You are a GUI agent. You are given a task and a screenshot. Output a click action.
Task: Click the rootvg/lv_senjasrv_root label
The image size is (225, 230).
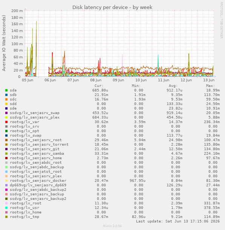coord(36,140)
